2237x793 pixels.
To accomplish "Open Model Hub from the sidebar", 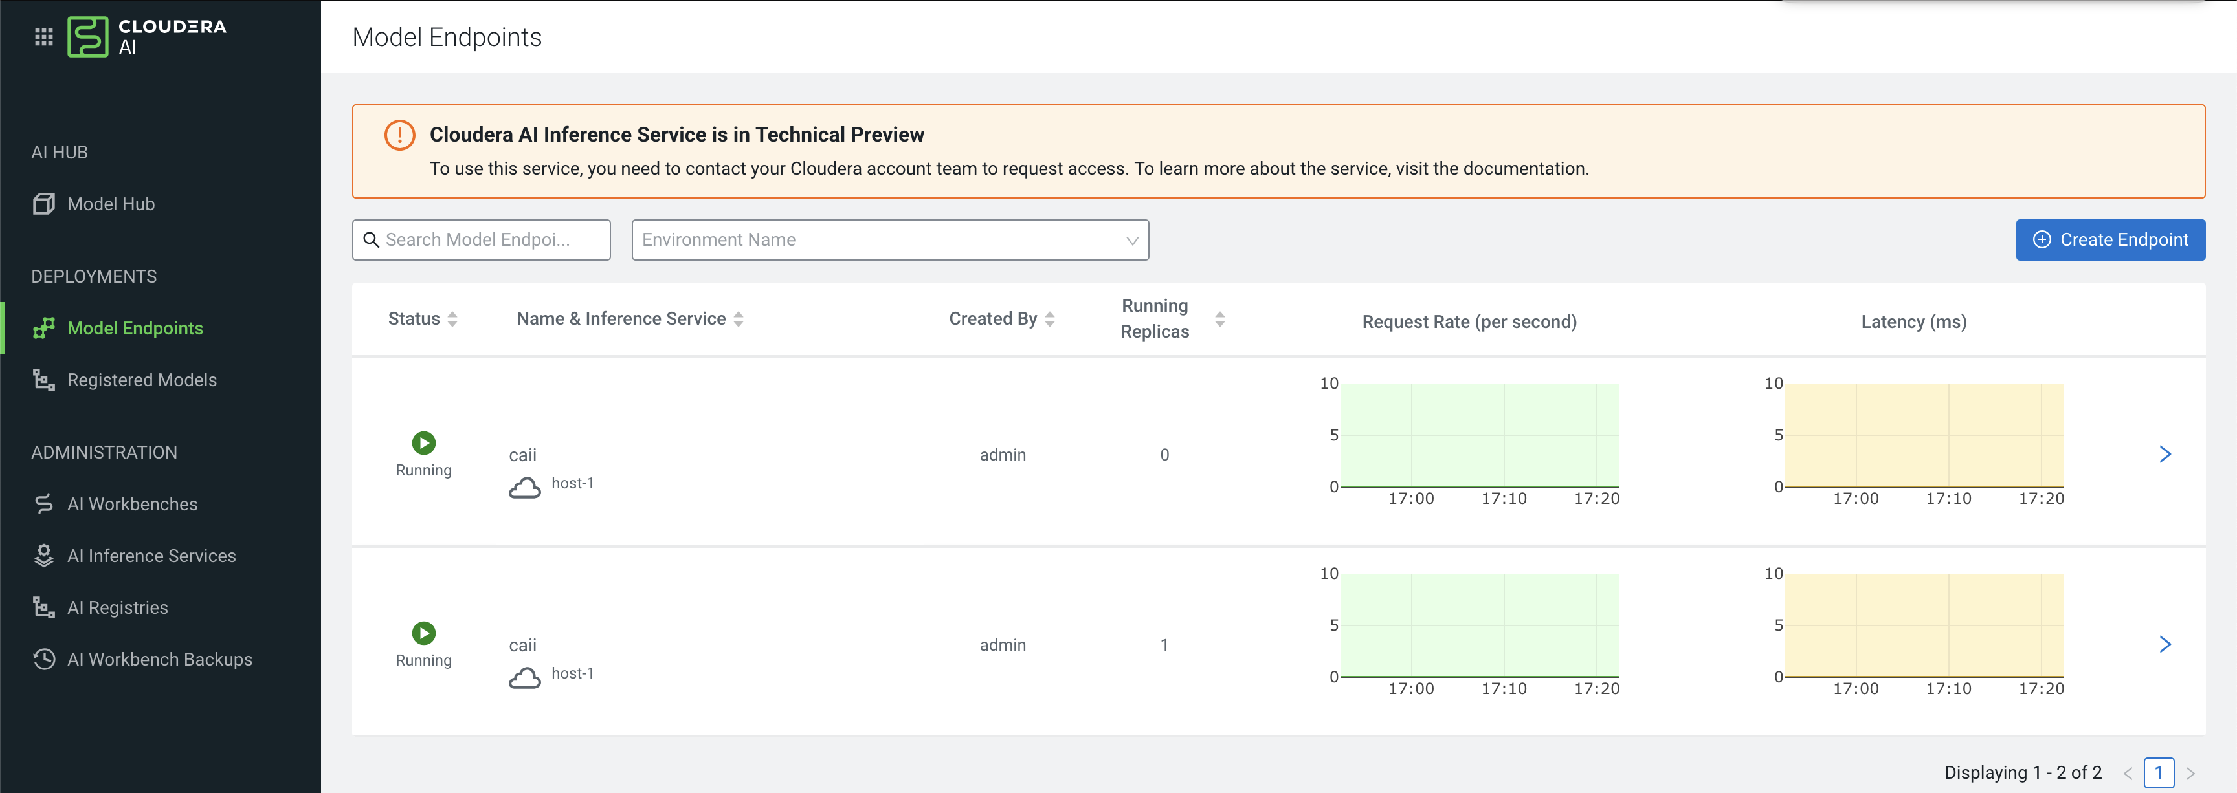I will [x=110, y=204].
